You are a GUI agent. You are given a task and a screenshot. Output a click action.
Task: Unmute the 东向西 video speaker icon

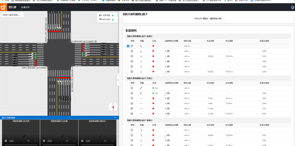click(29, 141)
